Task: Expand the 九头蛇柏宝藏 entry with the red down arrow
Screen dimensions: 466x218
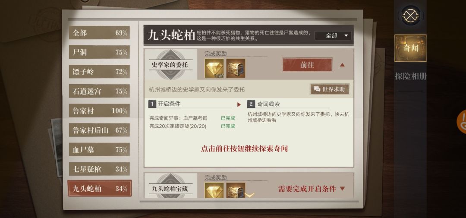Action: pyautogui.click(x=342, y=189)
